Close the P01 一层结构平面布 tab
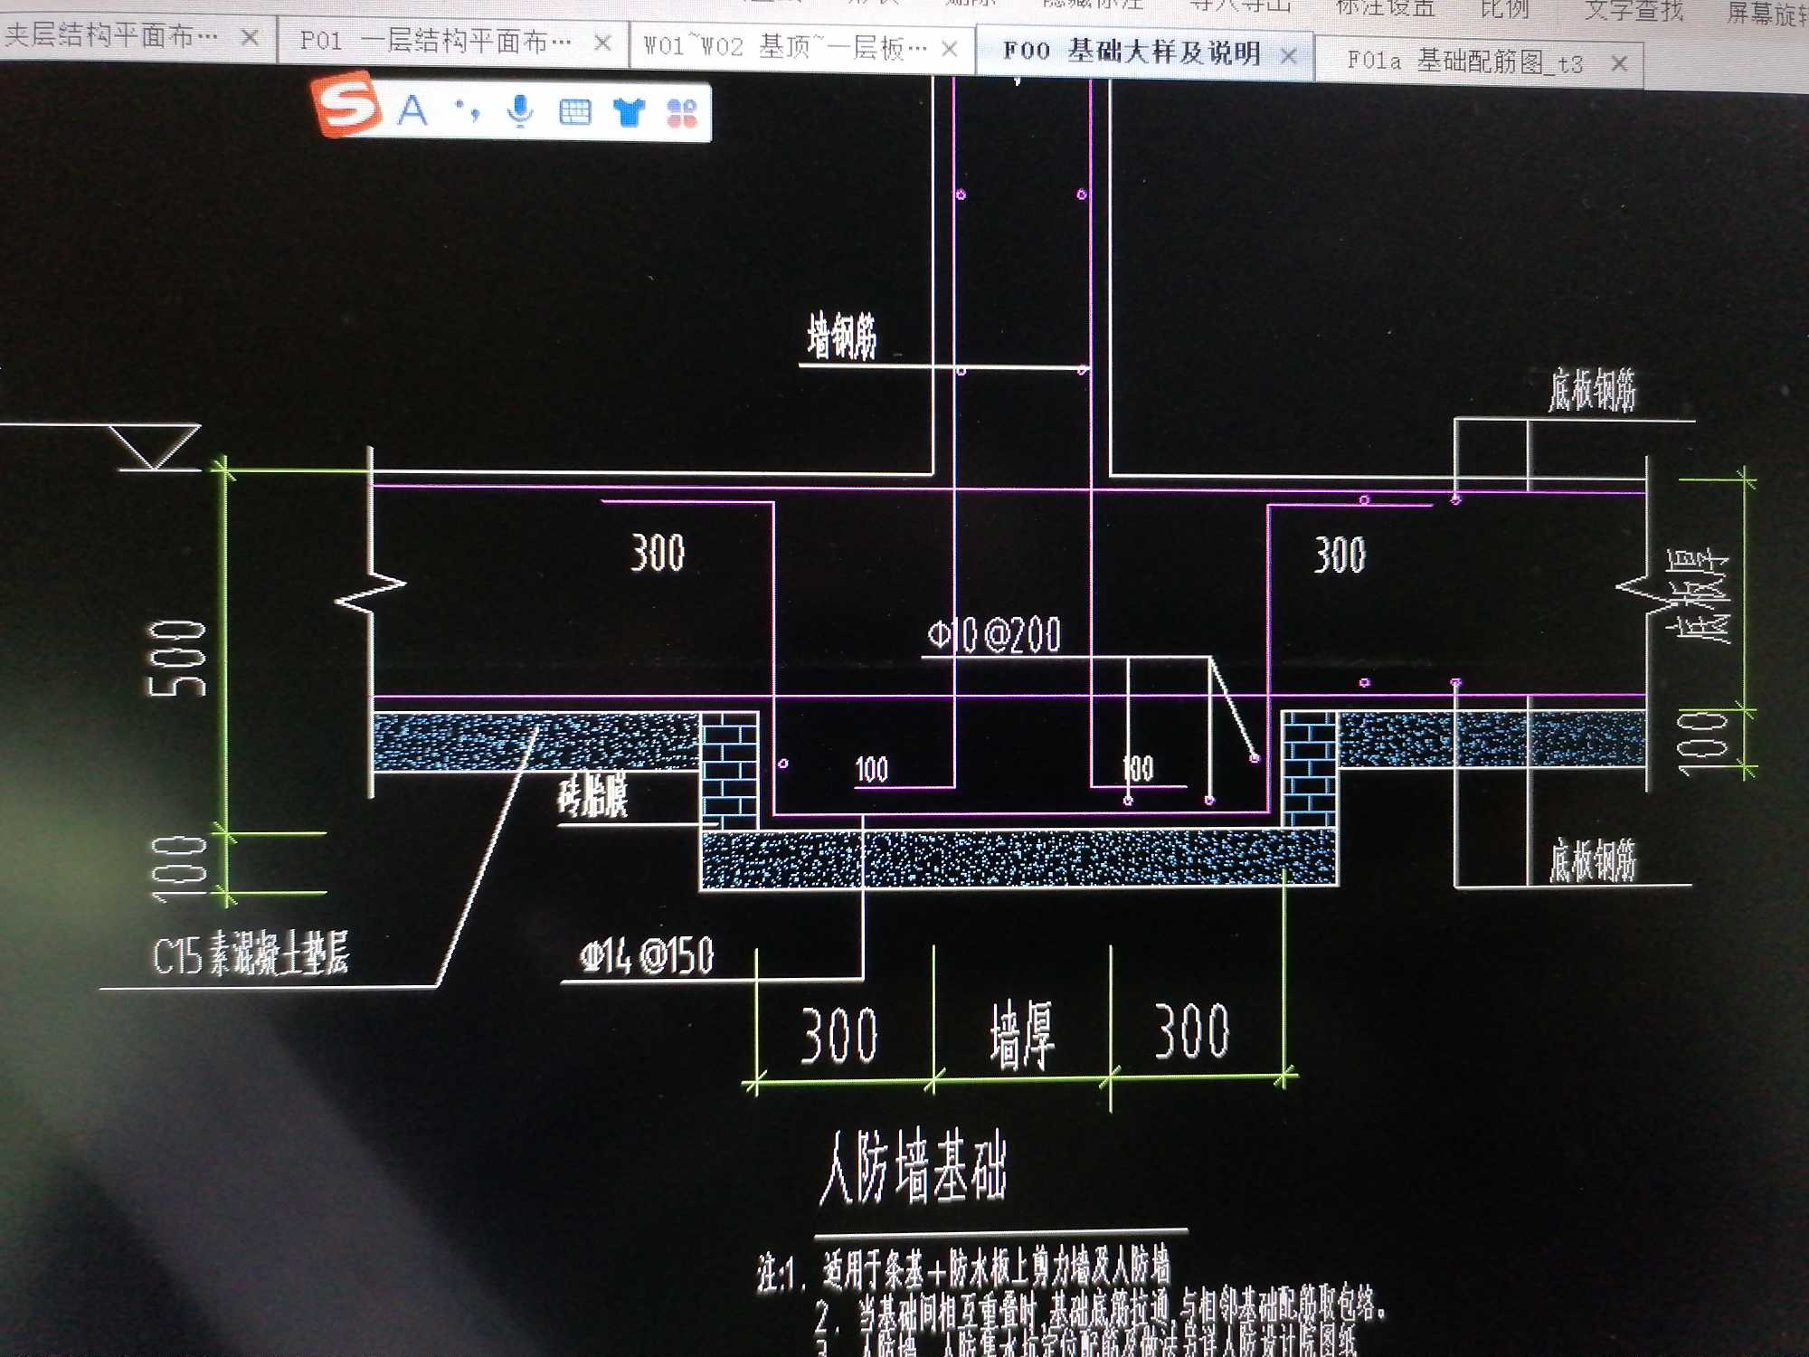Screen dimensions: 1809x1357 point(602,43)
